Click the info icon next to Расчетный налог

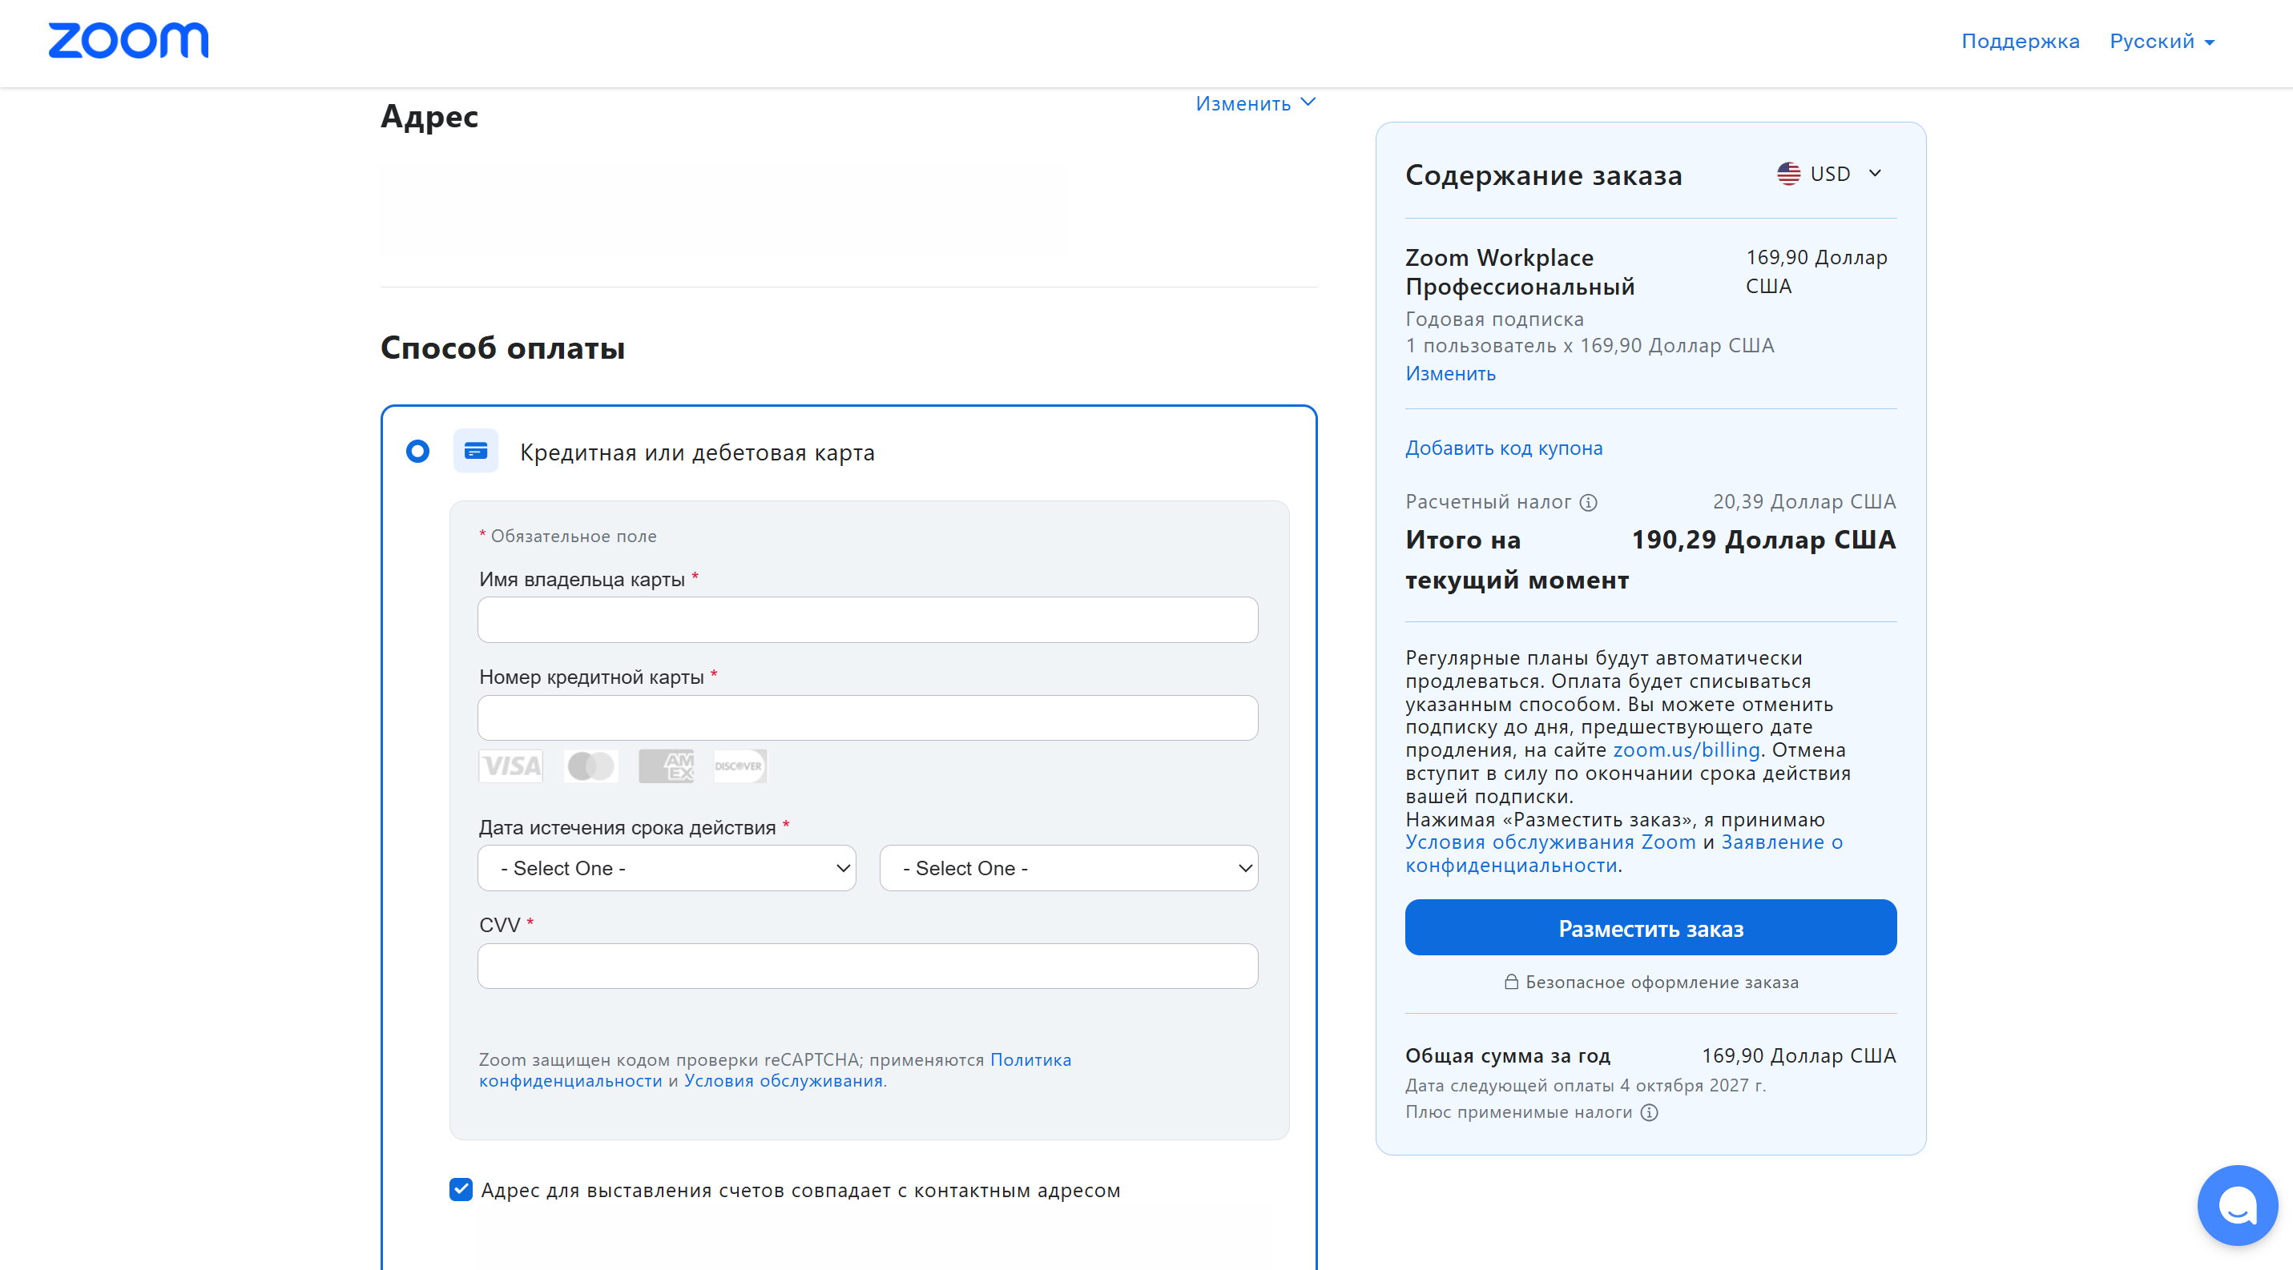pos(1589,503)
